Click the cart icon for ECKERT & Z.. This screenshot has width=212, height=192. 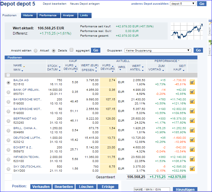(192, 149)
